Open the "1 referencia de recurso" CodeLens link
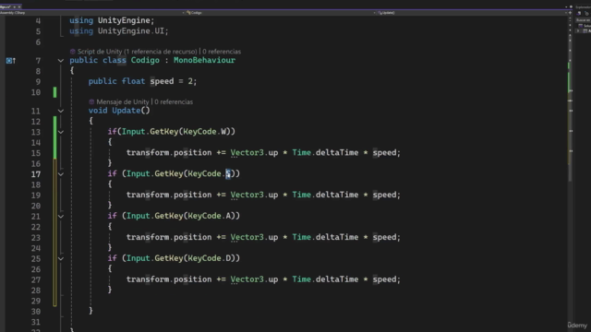The height and width of the screenshot is (332, 591). (x=160, y=52)
